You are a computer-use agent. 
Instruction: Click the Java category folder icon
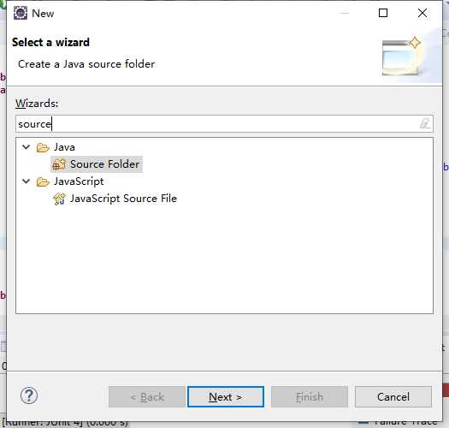pos(43,147)
